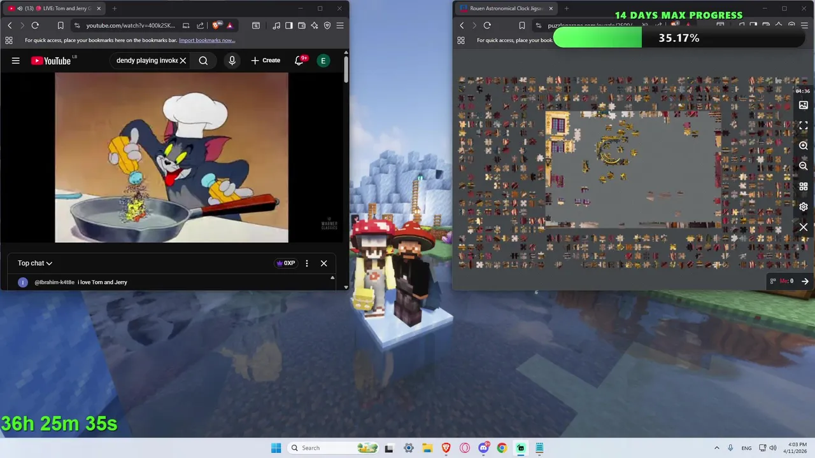
Task: Open File Explorer from taskbar
Action: (427, 448)
